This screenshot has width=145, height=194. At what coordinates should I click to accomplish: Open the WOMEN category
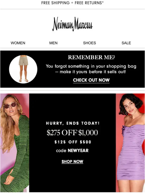pos(18,43)
